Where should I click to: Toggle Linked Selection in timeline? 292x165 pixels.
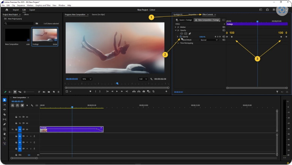pyautogui.click(x=22, y=105)
